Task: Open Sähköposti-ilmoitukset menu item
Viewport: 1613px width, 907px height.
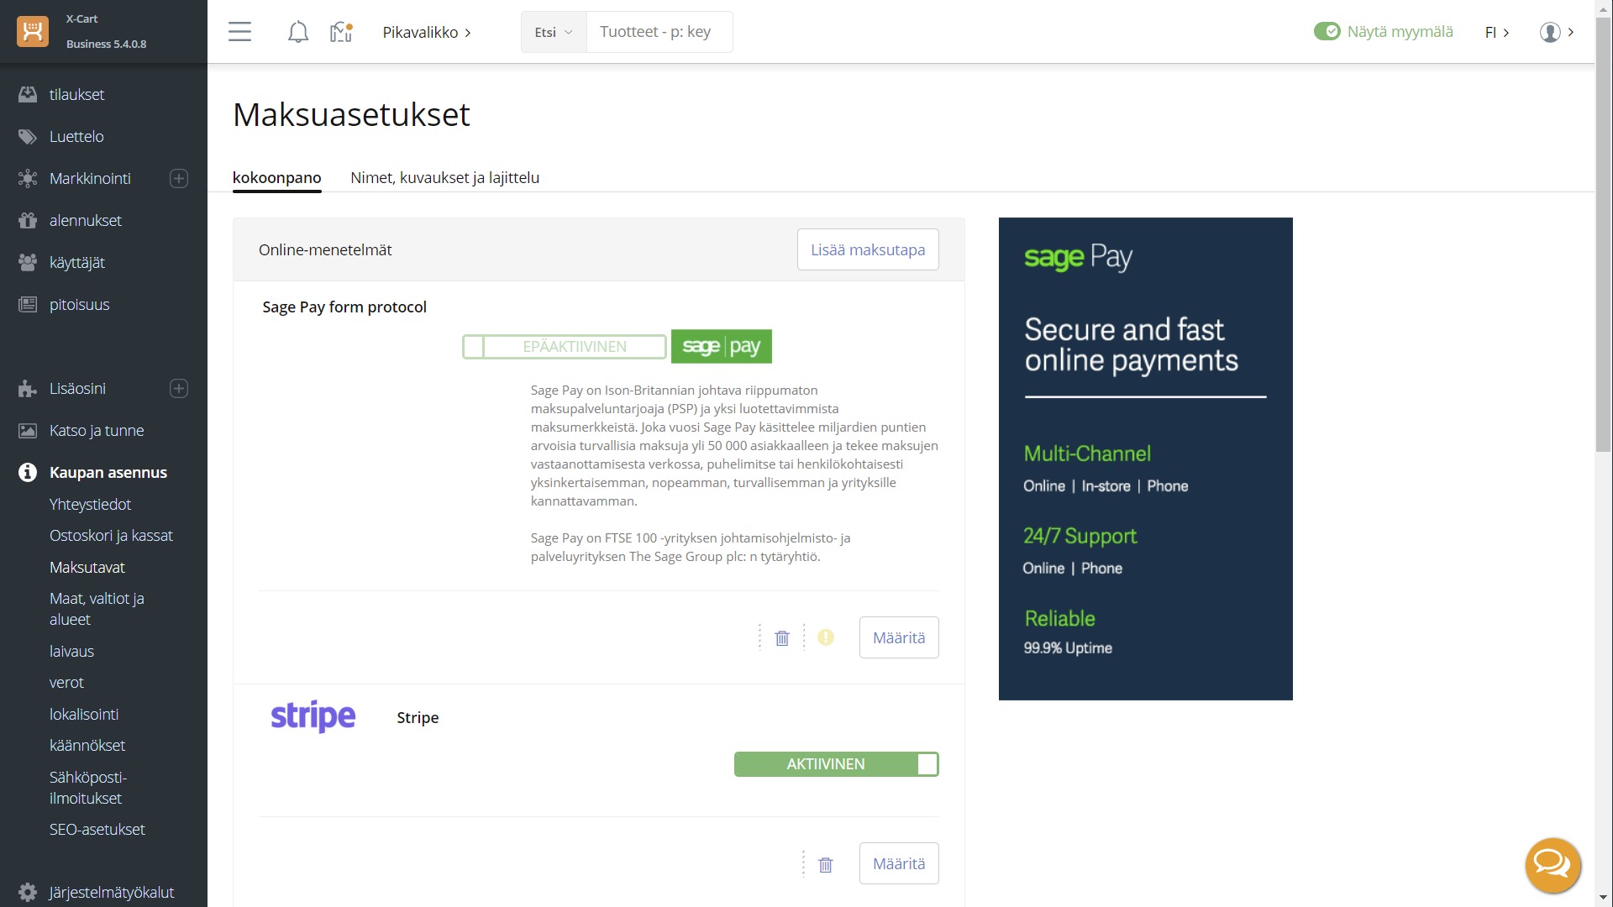Action: [88, 787]
